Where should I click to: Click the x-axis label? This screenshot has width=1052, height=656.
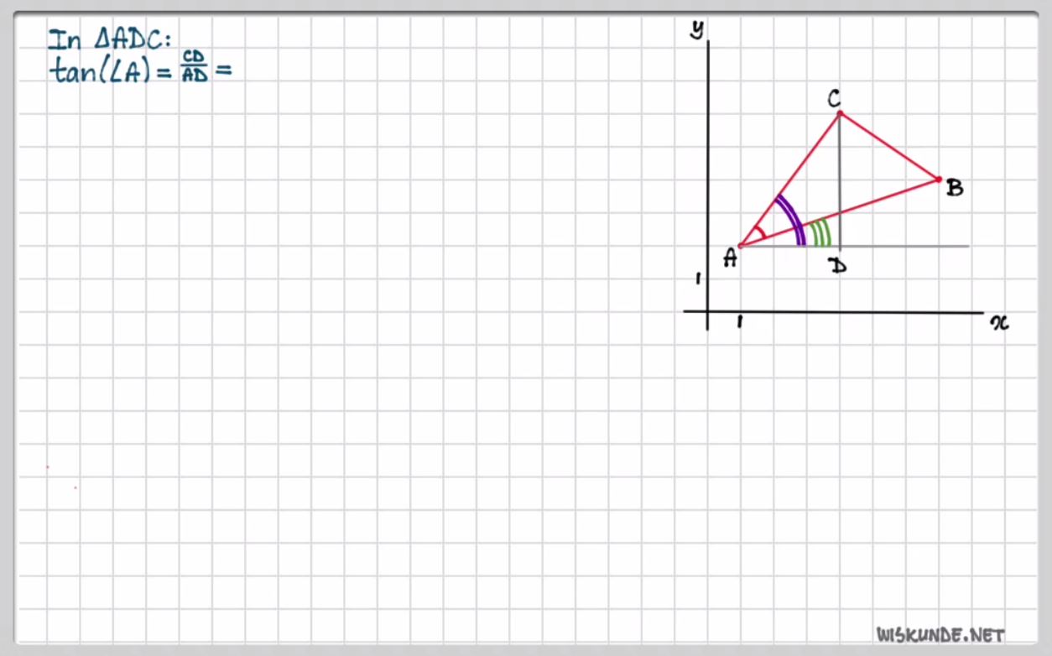tap(999, 323)
